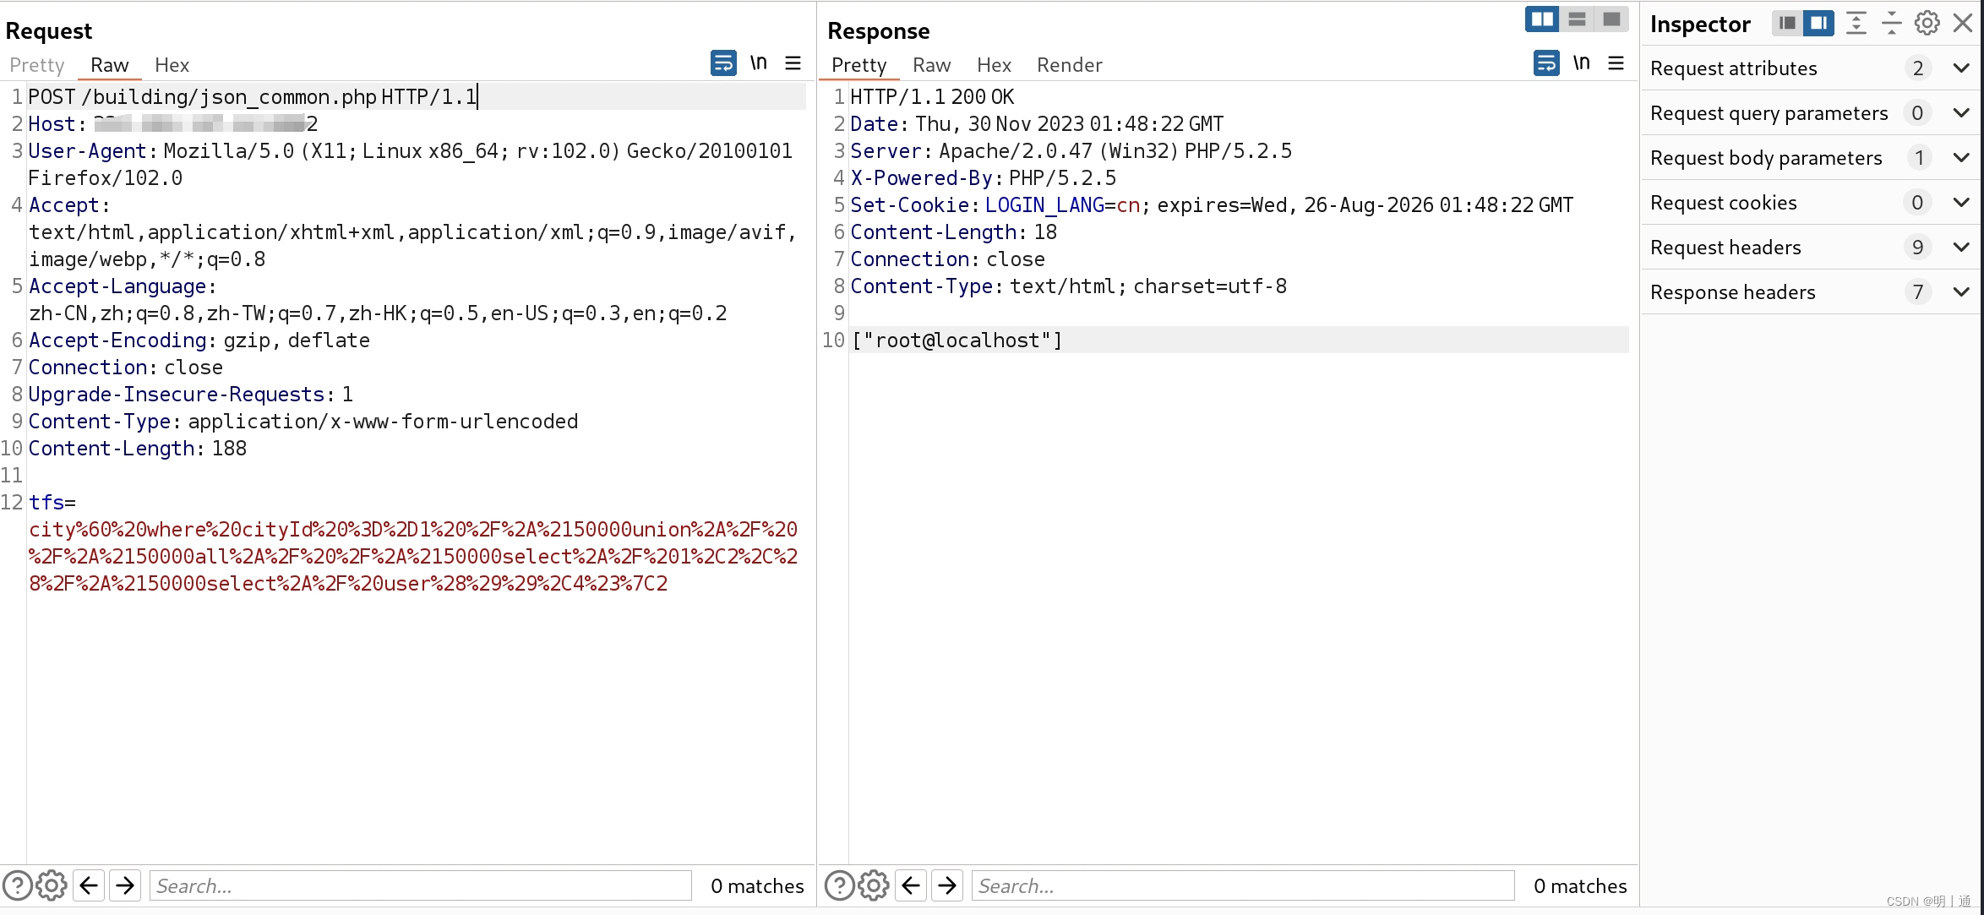Open the request editor hamburger menu

tap(793, 63)
